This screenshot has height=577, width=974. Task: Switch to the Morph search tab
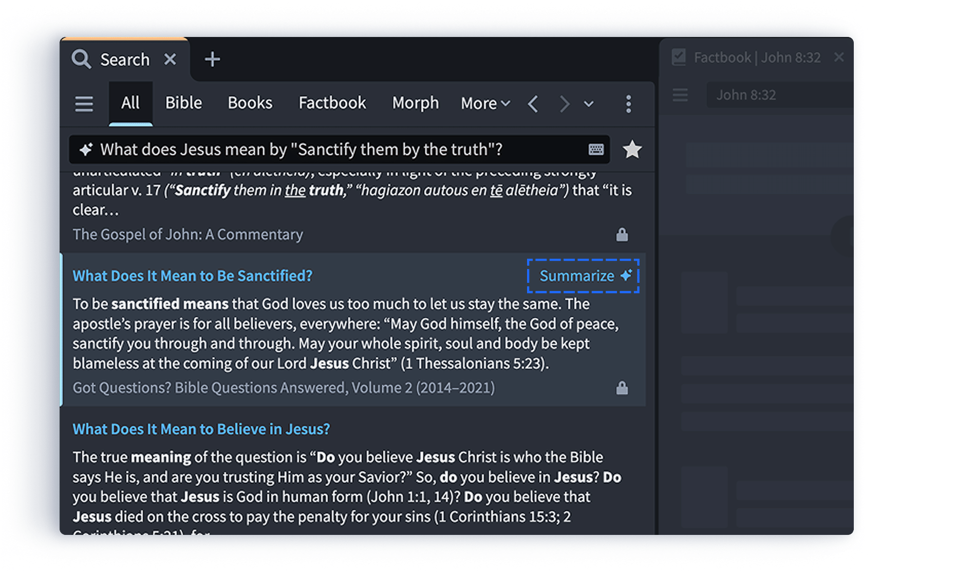[x=415, y=103]
